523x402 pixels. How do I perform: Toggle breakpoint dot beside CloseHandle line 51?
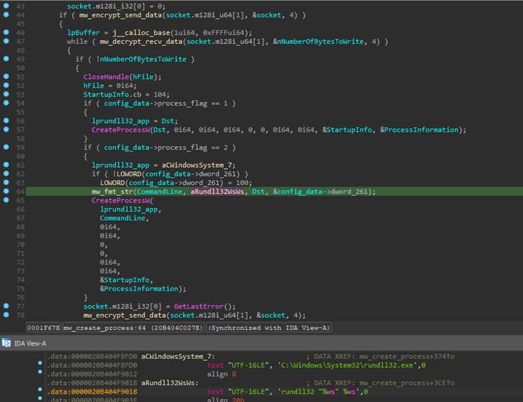click(x=6, y=77)
